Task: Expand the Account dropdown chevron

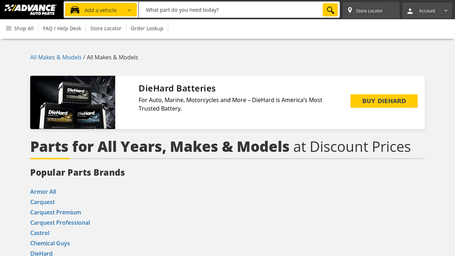Action: pos(446,11)
